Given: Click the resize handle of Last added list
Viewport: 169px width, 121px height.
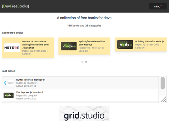Looking at the screenshot, I should tap(163, 99).
